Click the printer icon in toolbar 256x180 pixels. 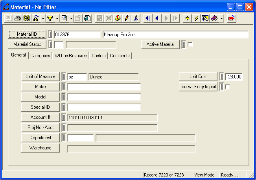pyautogui.click(x=17, y=18)
